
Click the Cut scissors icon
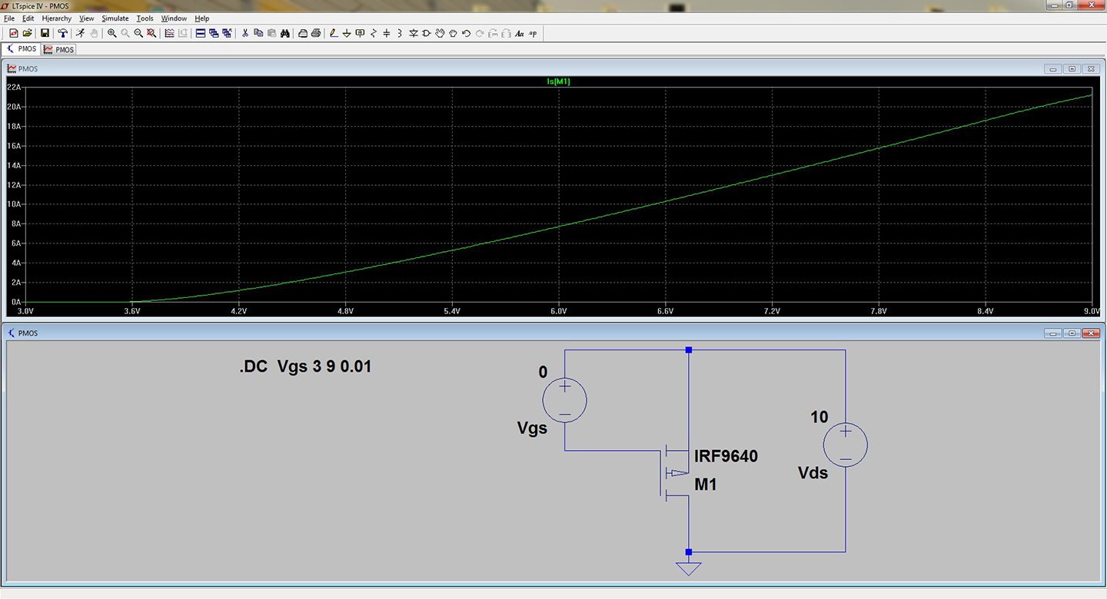pyautogui.click(x=244, y=33)
